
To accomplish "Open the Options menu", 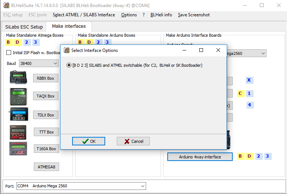I will pyautogui.click(x=129, y=15).
